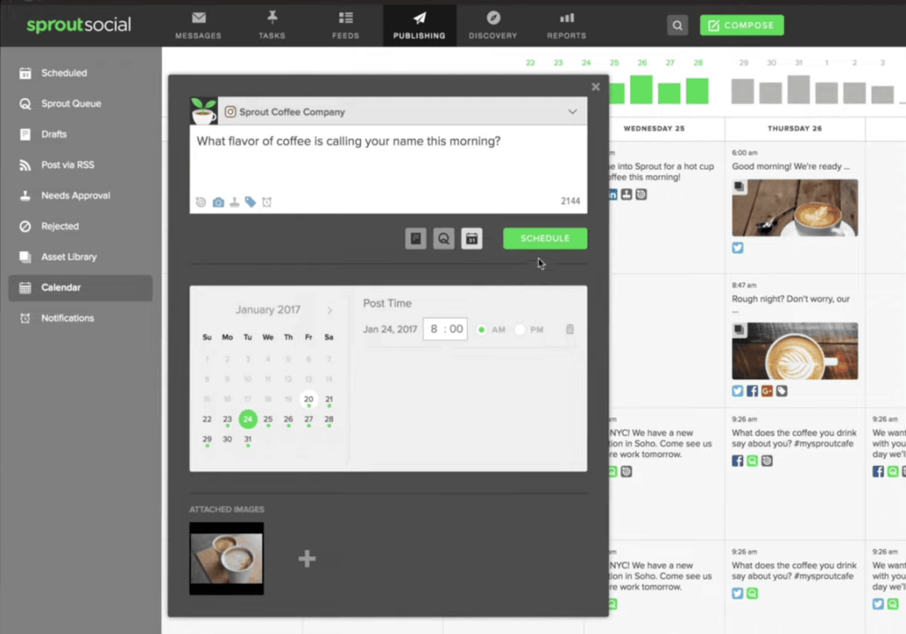906x634 pixels.
Task: Close the compose dialog
Action: pos(595,87)
